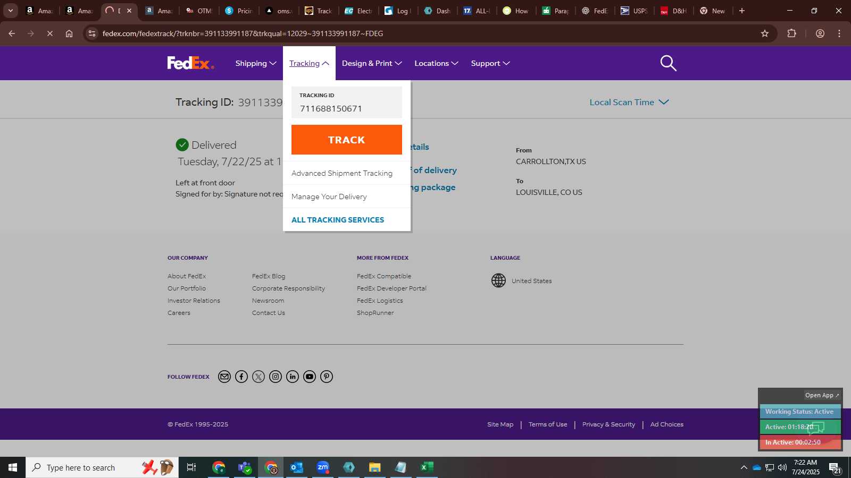Open the Site Map link

pyautogui.click(x=500, y=424)
